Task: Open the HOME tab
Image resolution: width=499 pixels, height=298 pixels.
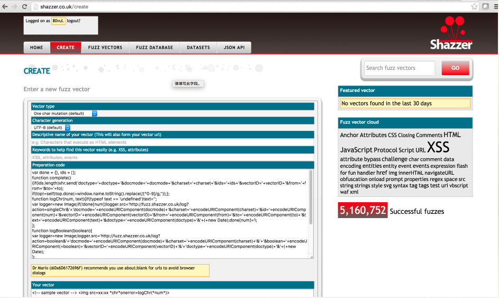Action: [37, 48]
